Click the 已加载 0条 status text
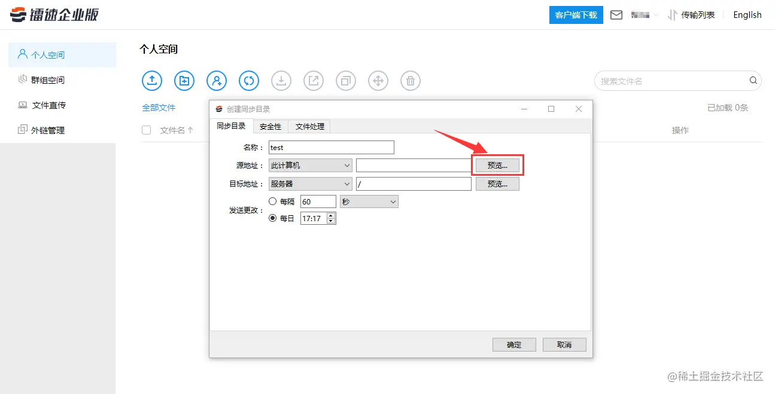This screenshot has height=394, width=775. (x=728, y=108)
